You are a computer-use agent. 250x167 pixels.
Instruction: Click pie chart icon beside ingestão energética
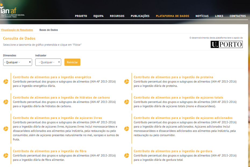[6, 82]
